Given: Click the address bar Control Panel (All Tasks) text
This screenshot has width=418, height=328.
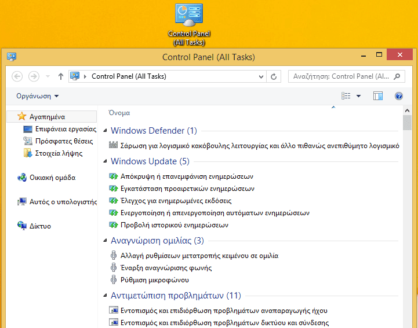Looking at the screenshot, I should coord(129,76).
